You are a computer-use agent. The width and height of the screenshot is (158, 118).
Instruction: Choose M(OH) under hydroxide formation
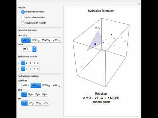tap(26, 40)
